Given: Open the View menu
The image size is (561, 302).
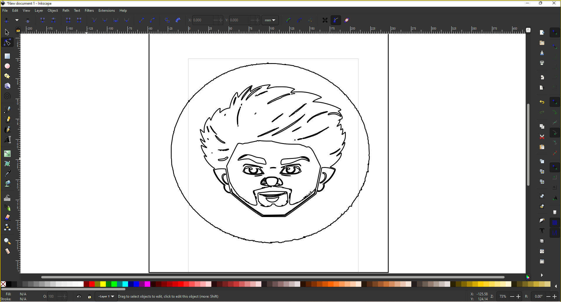Looking at the screenshot, I should pyautogui.click(x=26, y=11).
